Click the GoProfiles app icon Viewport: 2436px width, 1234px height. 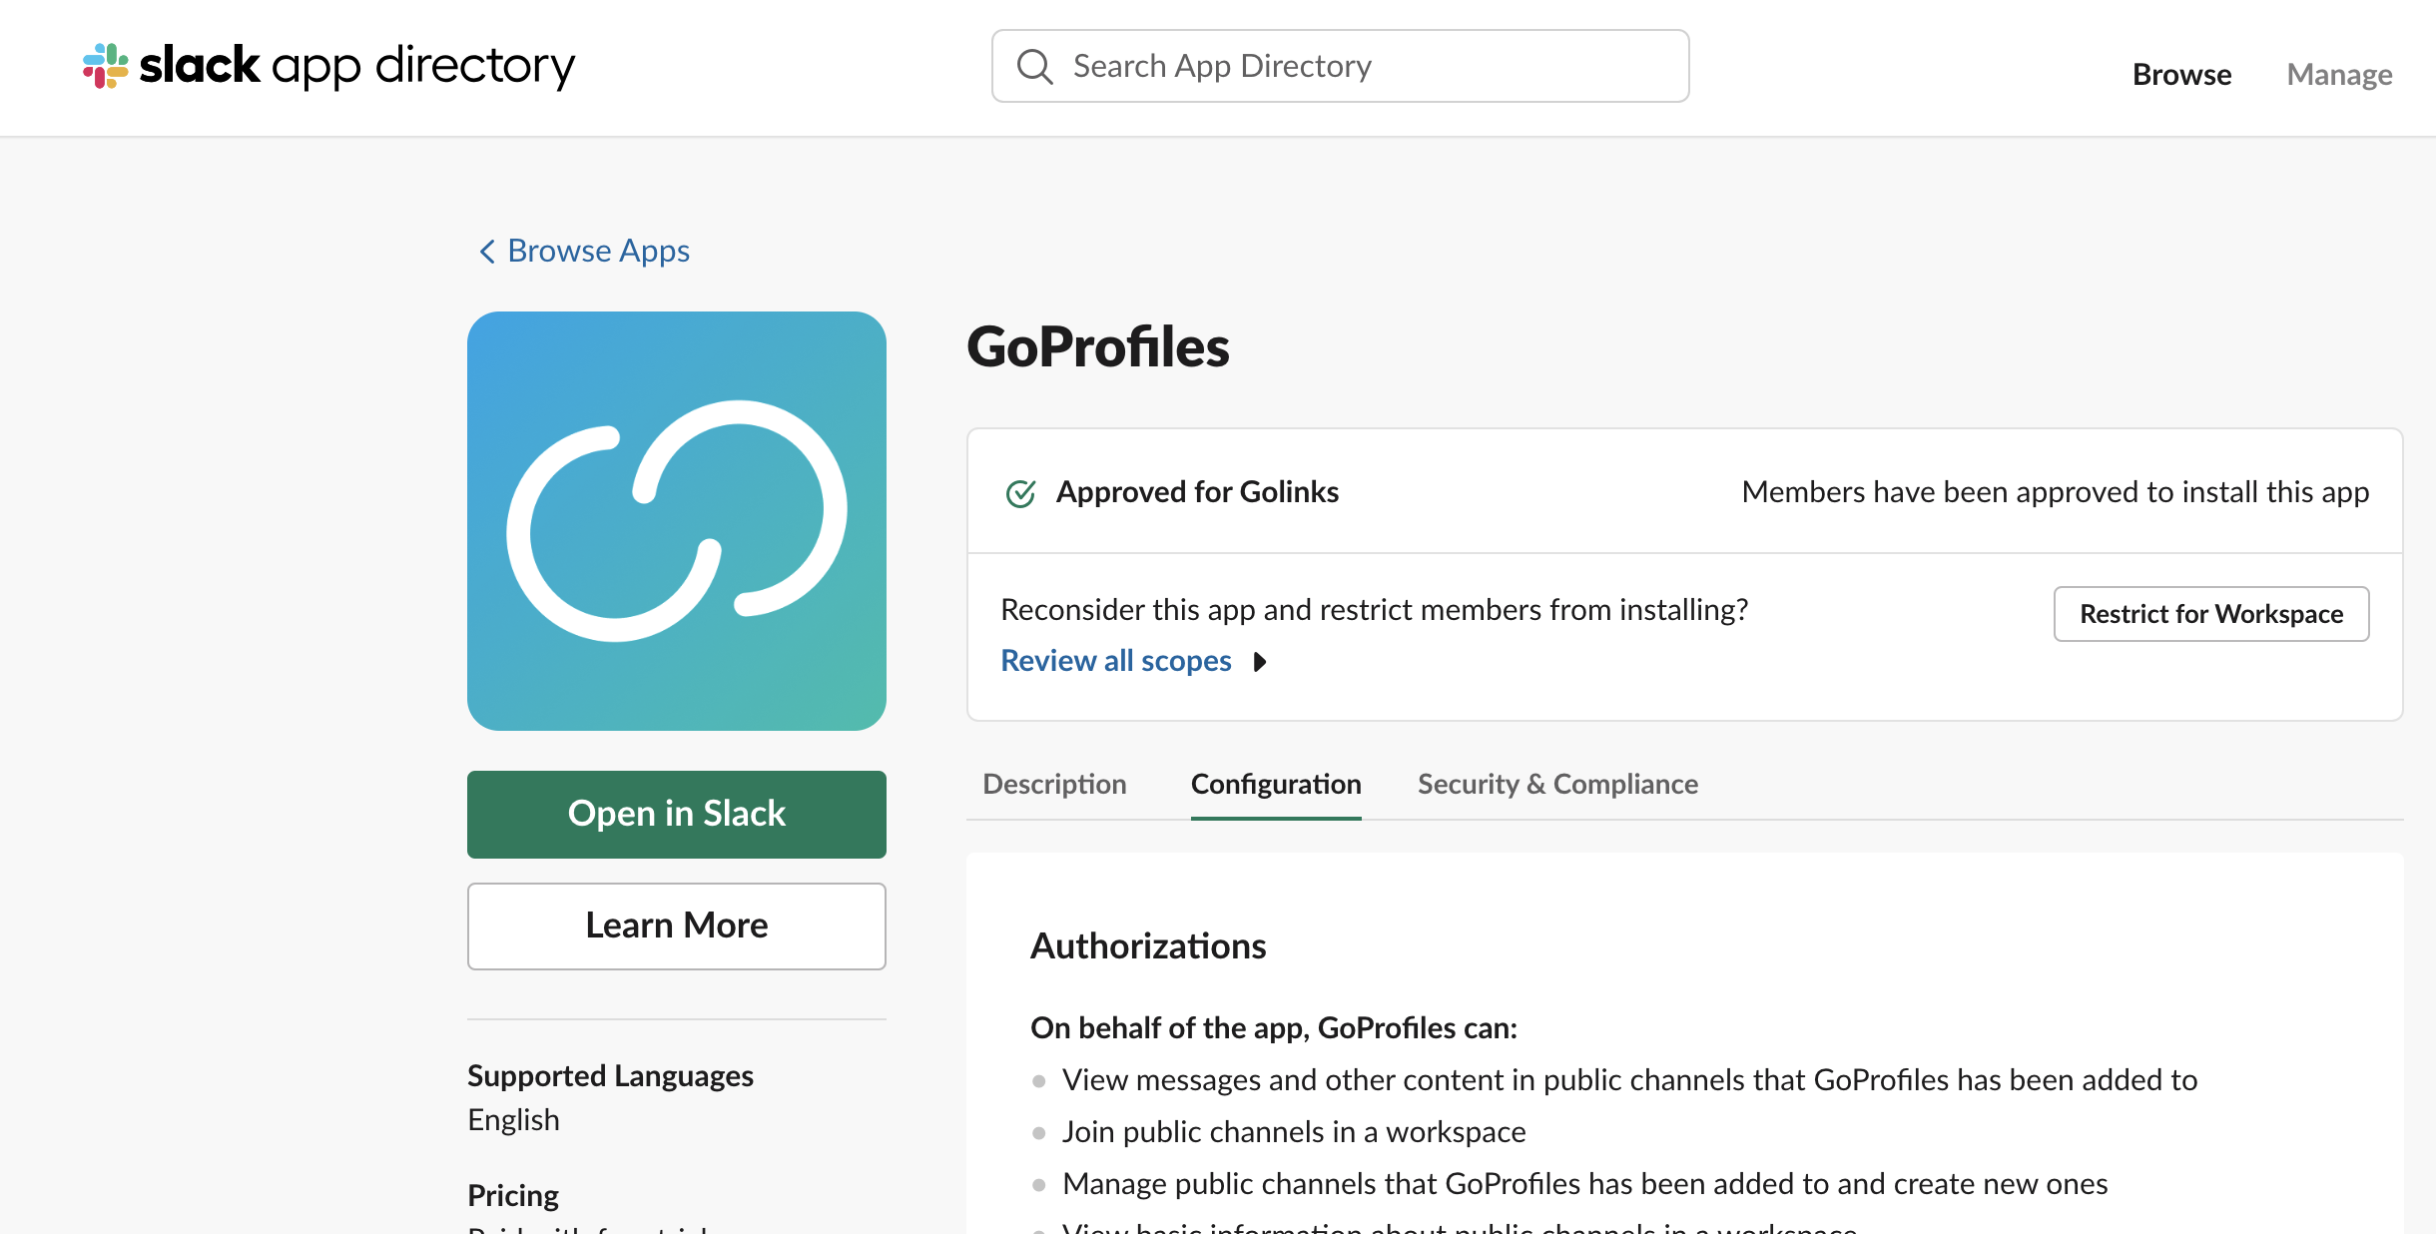click(676, 519)
